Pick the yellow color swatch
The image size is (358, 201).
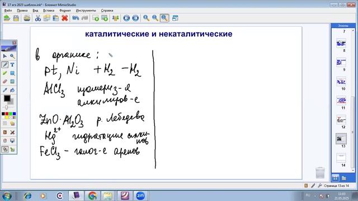point(7,117)
